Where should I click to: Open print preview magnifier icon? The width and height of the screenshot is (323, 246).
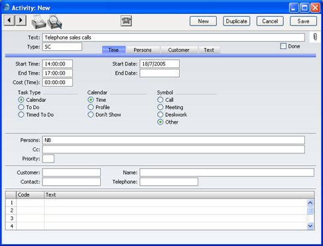(x=54, y=22)
